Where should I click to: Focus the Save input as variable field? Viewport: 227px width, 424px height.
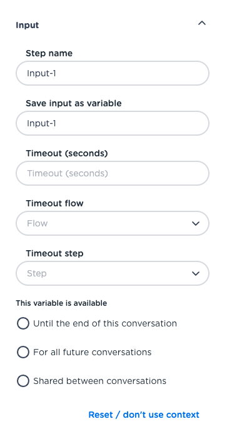(x=113, y=123)
